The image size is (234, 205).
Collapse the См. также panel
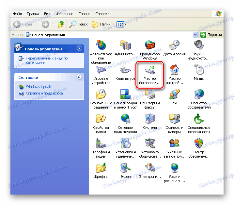pos(79,77)
